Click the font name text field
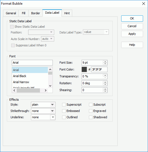The height and width of the screenshot is (152, 148). [x=32, y=63]
